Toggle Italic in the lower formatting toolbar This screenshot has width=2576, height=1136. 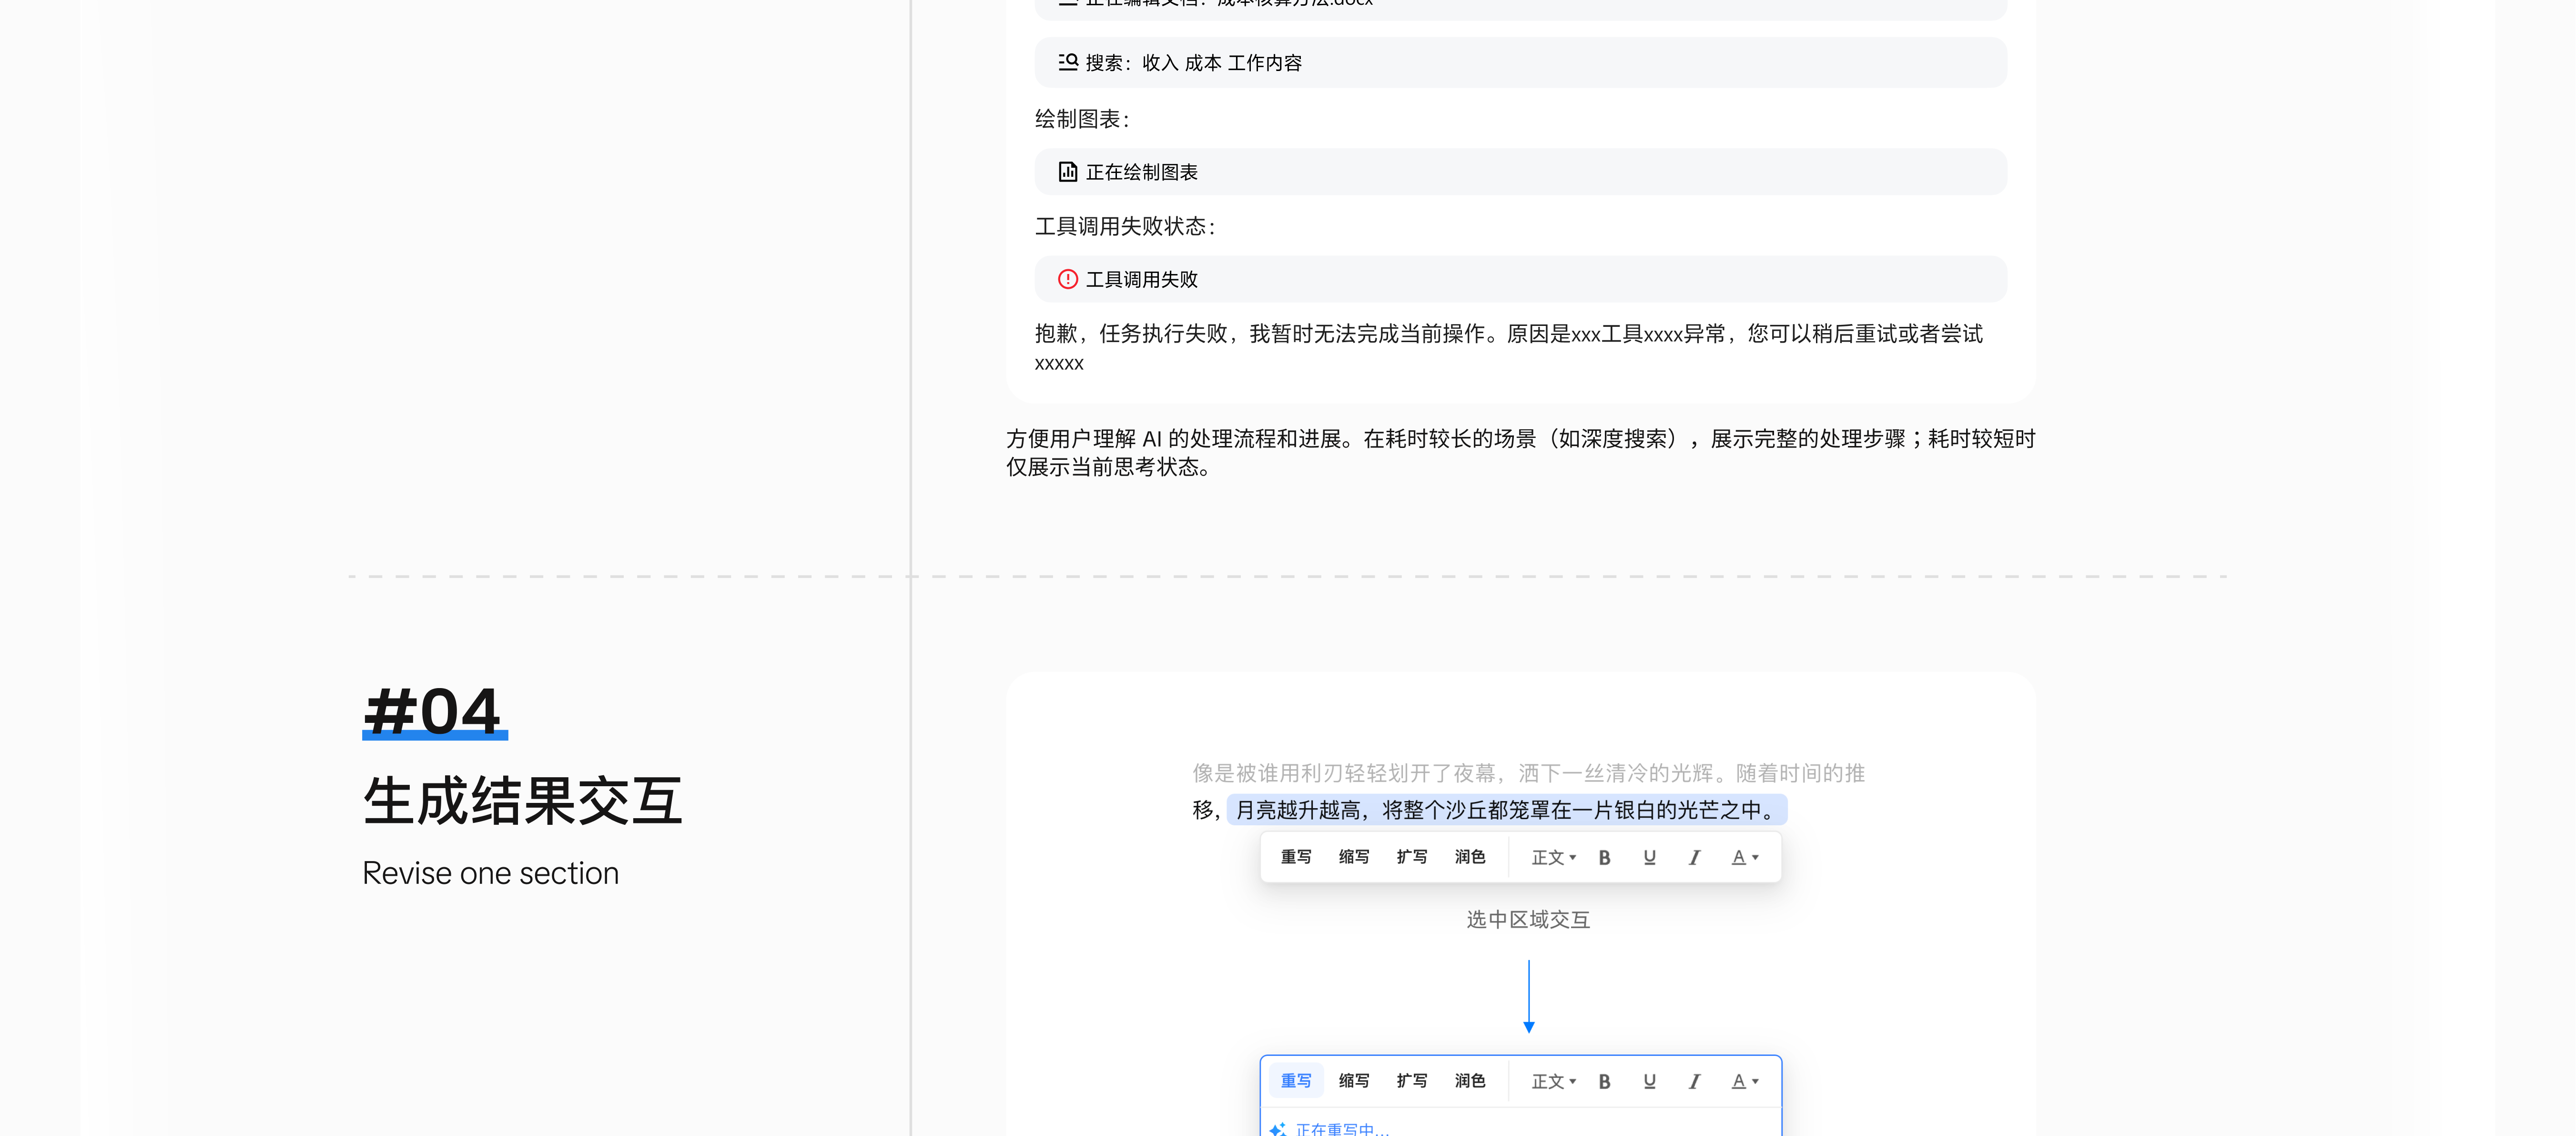click(x=1694, y=1081)
